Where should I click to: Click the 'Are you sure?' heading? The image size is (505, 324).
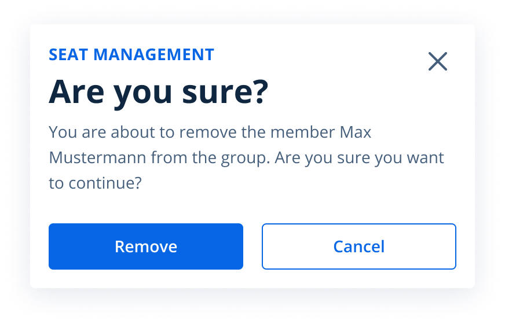tap(159, 92)
